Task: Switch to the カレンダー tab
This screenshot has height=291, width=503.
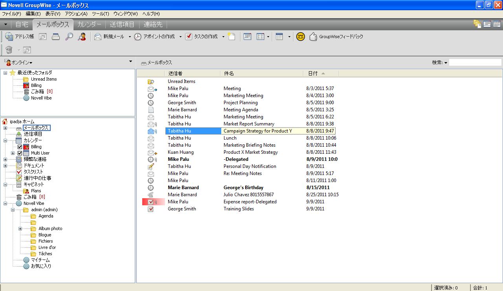Action: coord(89,24)
